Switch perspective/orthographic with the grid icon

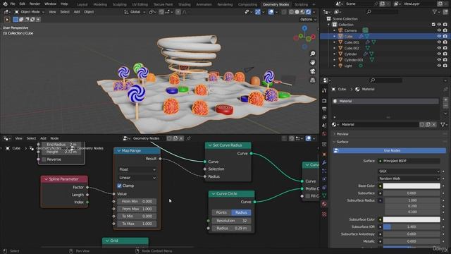(x=312, y=80)
